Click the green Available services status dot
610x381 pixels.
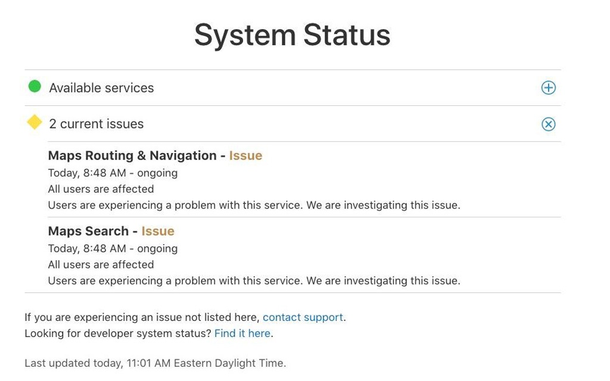point(35,87)
